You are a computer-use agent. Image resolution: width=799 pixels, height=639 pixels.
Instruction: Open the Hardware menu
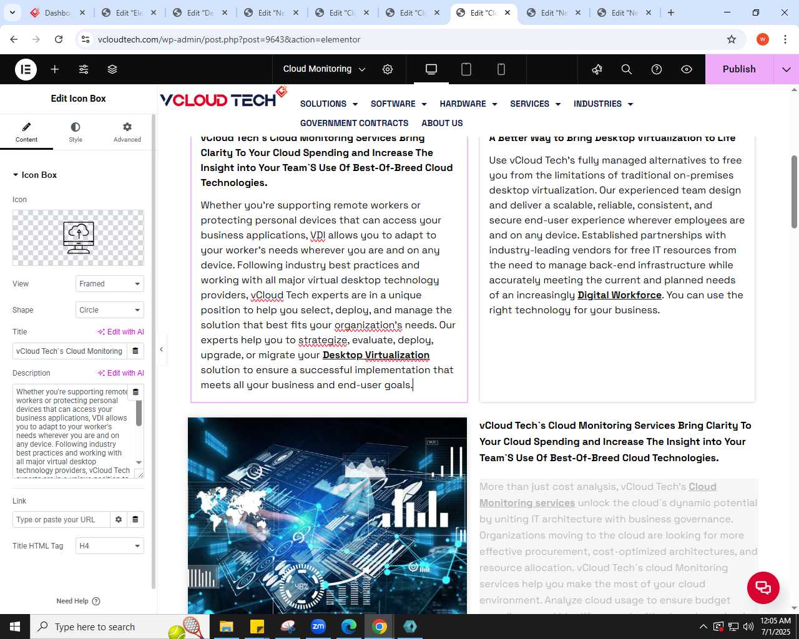[469, 104]
